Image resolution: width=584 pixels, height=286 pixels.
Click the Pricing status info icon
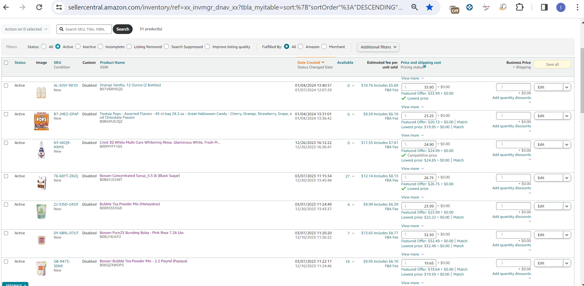point(425,67)
